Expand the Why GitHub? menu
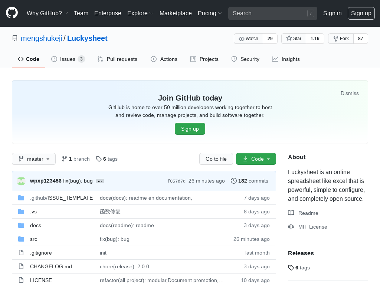 47,13
